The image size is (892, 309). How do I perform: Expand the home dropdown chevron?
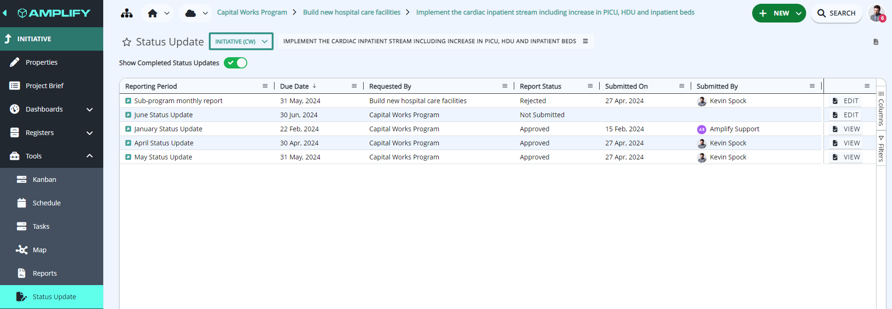[x=167, y=14]
